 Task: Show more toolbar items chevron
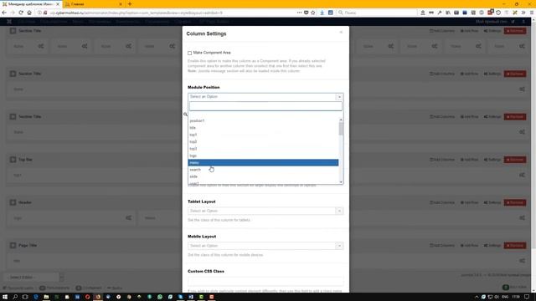pyautogui.click(x=523, y=13)
